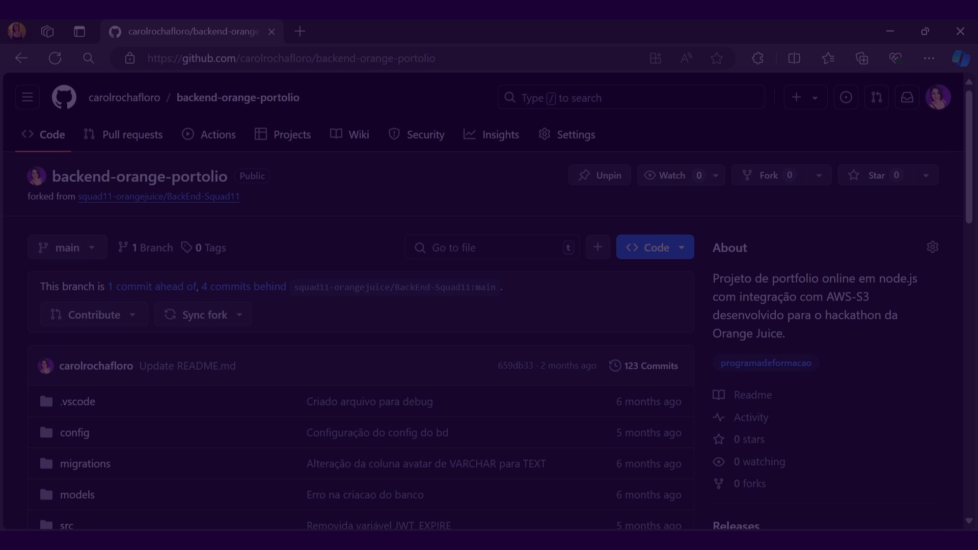
Task: Expand the Star lists dropdown
Action: click(926, 175)
